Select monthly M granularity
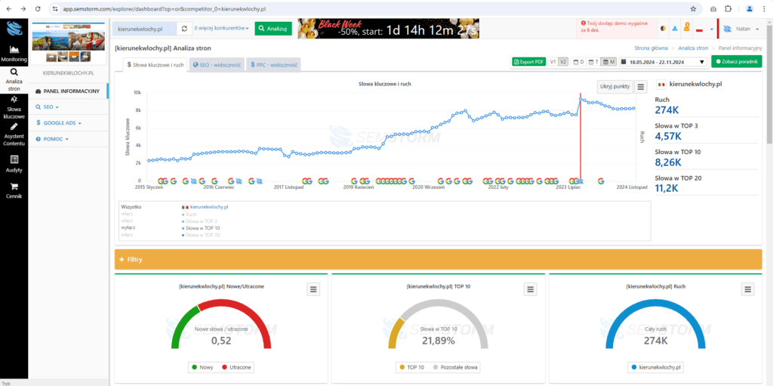 pyautogui.click(x=608, y=62)
